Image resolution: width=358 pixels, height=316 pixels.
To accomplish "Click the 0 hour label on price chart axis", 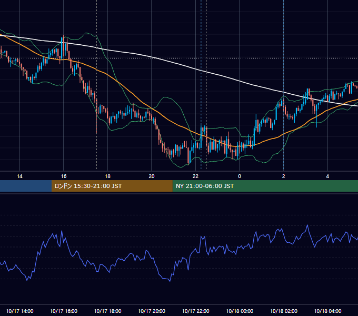I will click(240, 176).
